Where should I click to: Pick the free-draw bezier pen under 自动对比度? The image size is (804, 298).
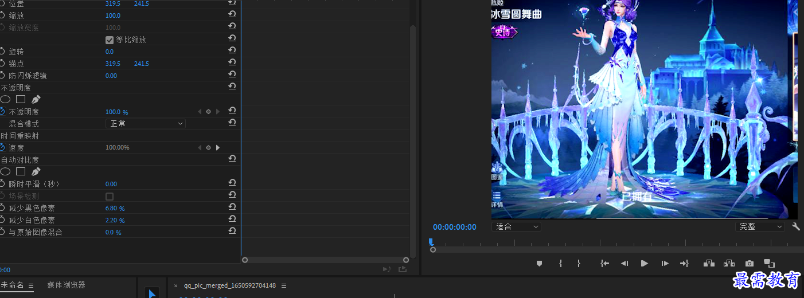pos(36,171)
